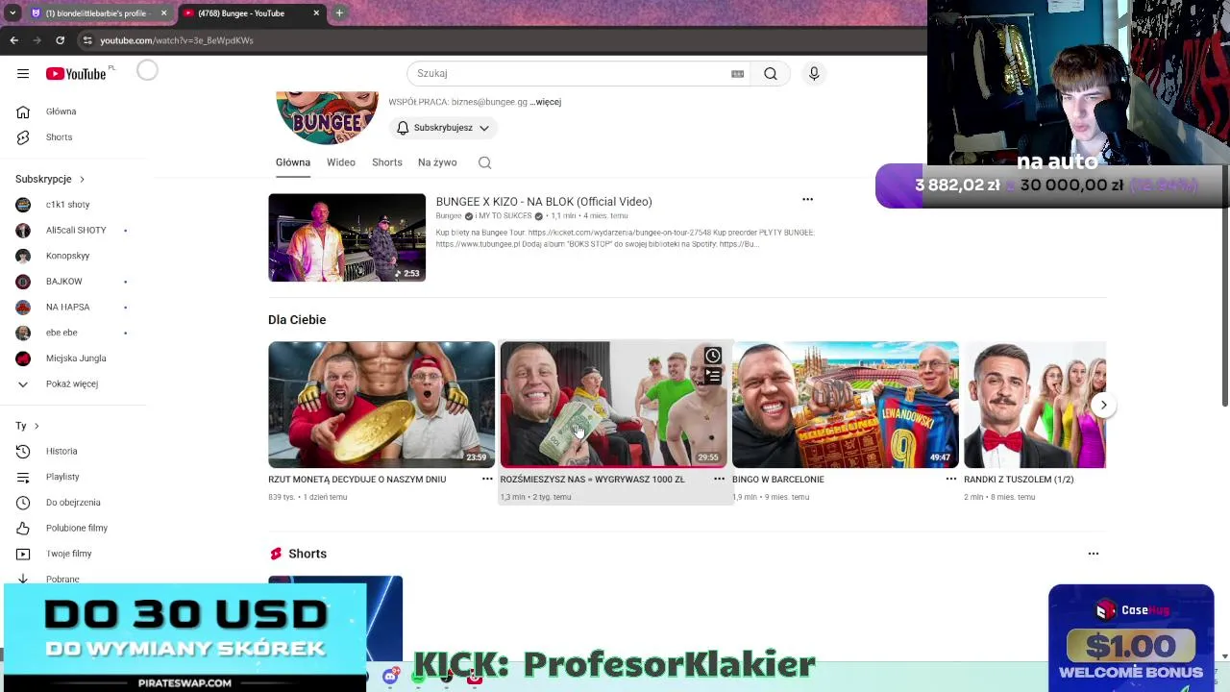
Task: Open options for BINGO W BARCELONIE video
Action: [951, 479]
